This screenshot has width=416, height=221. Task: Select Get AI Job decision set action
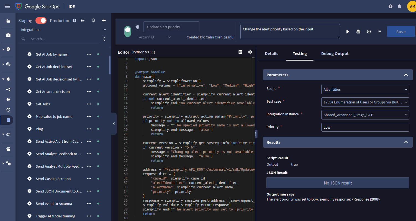tap(54, 67)
